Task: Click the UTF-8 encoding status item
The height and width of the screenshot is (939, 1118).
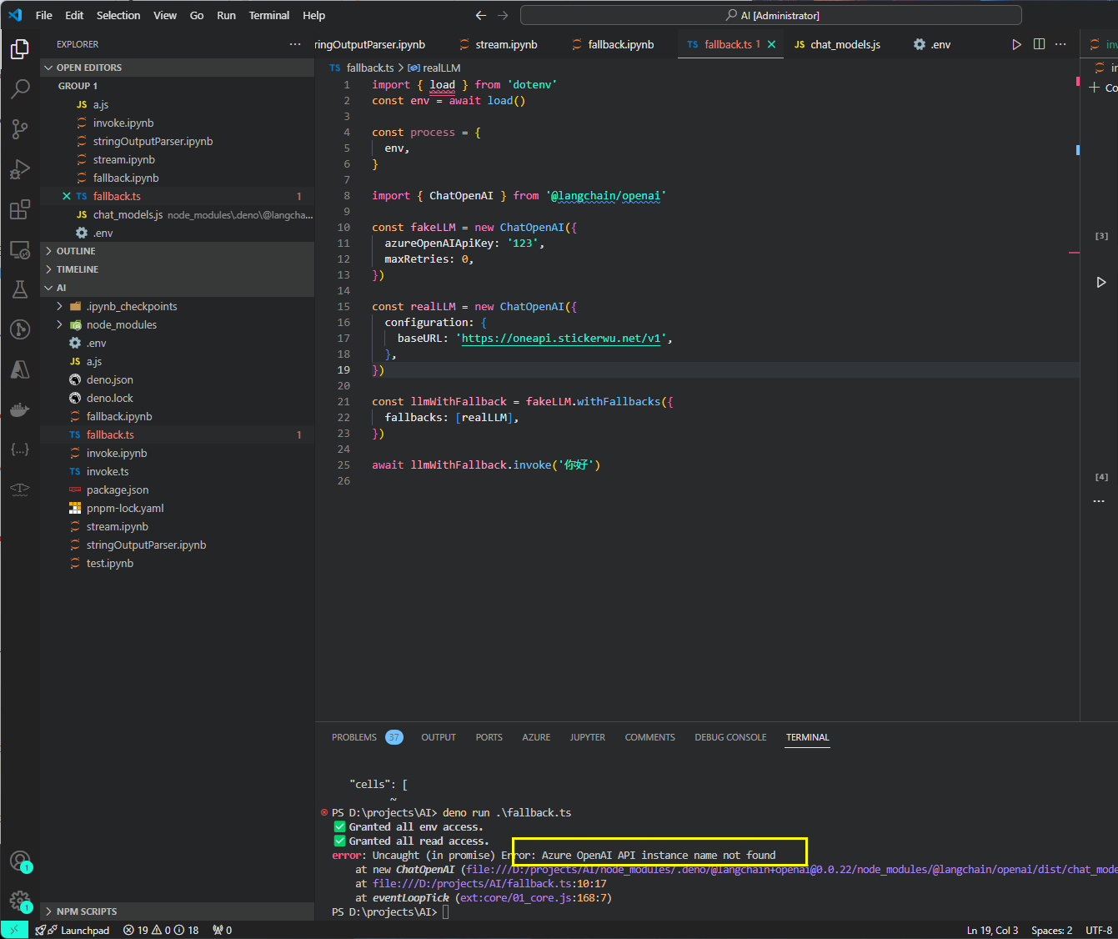Action: [x=1099, y=930]
